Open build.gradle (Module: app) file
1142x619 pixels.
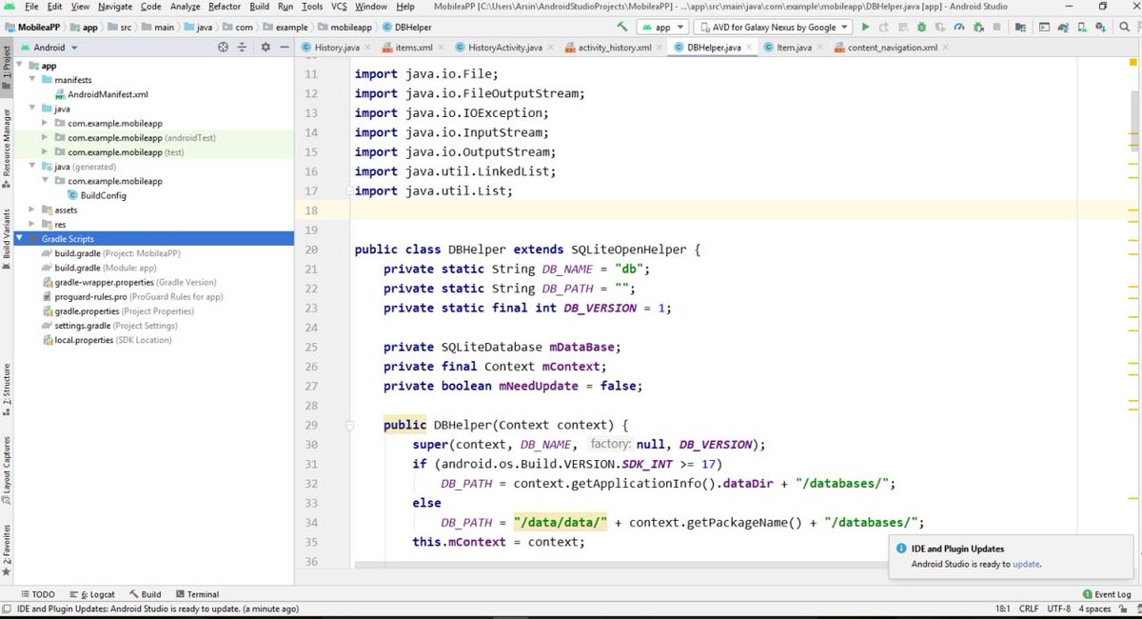click(x=99, y=268)
